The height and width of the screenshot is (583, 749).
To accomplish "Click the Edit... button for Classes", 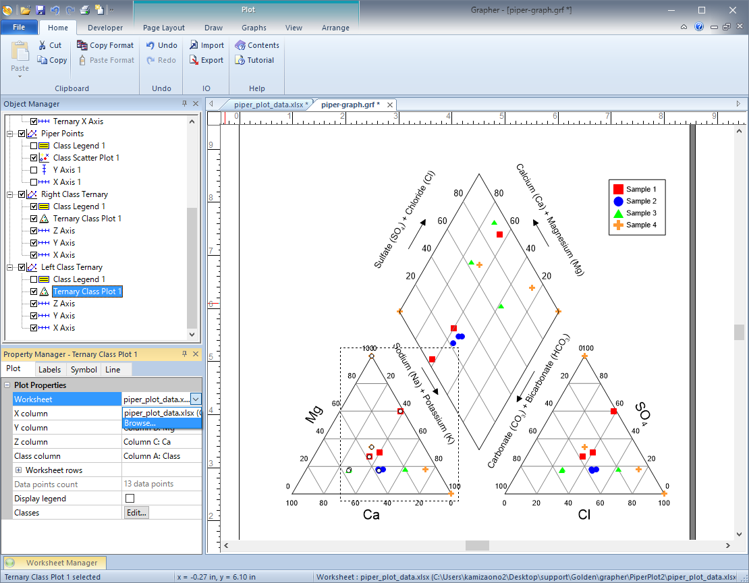I will click(x=136, y=513).
